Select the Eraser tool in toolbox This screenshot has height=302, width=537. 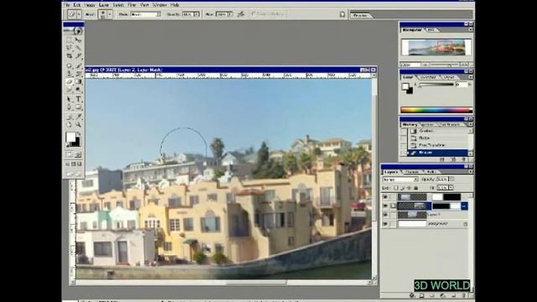(69, 81)
